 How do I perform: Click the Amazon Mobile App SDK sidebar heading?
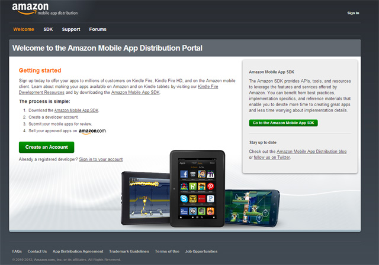coord(271,72)
